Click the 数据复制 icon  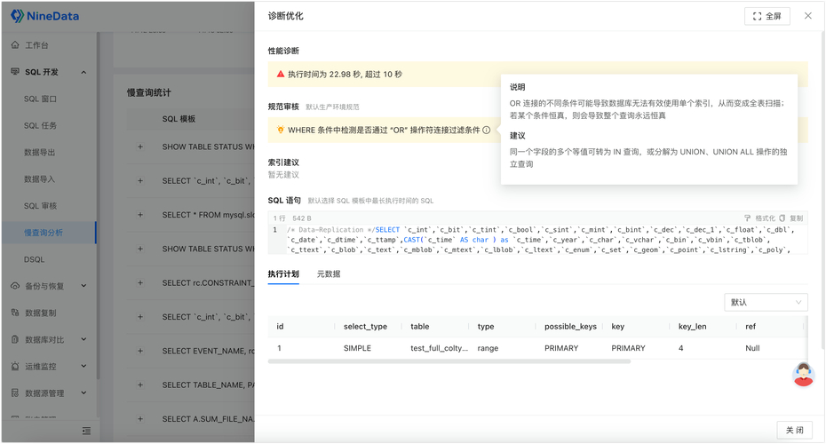[15, 313]
